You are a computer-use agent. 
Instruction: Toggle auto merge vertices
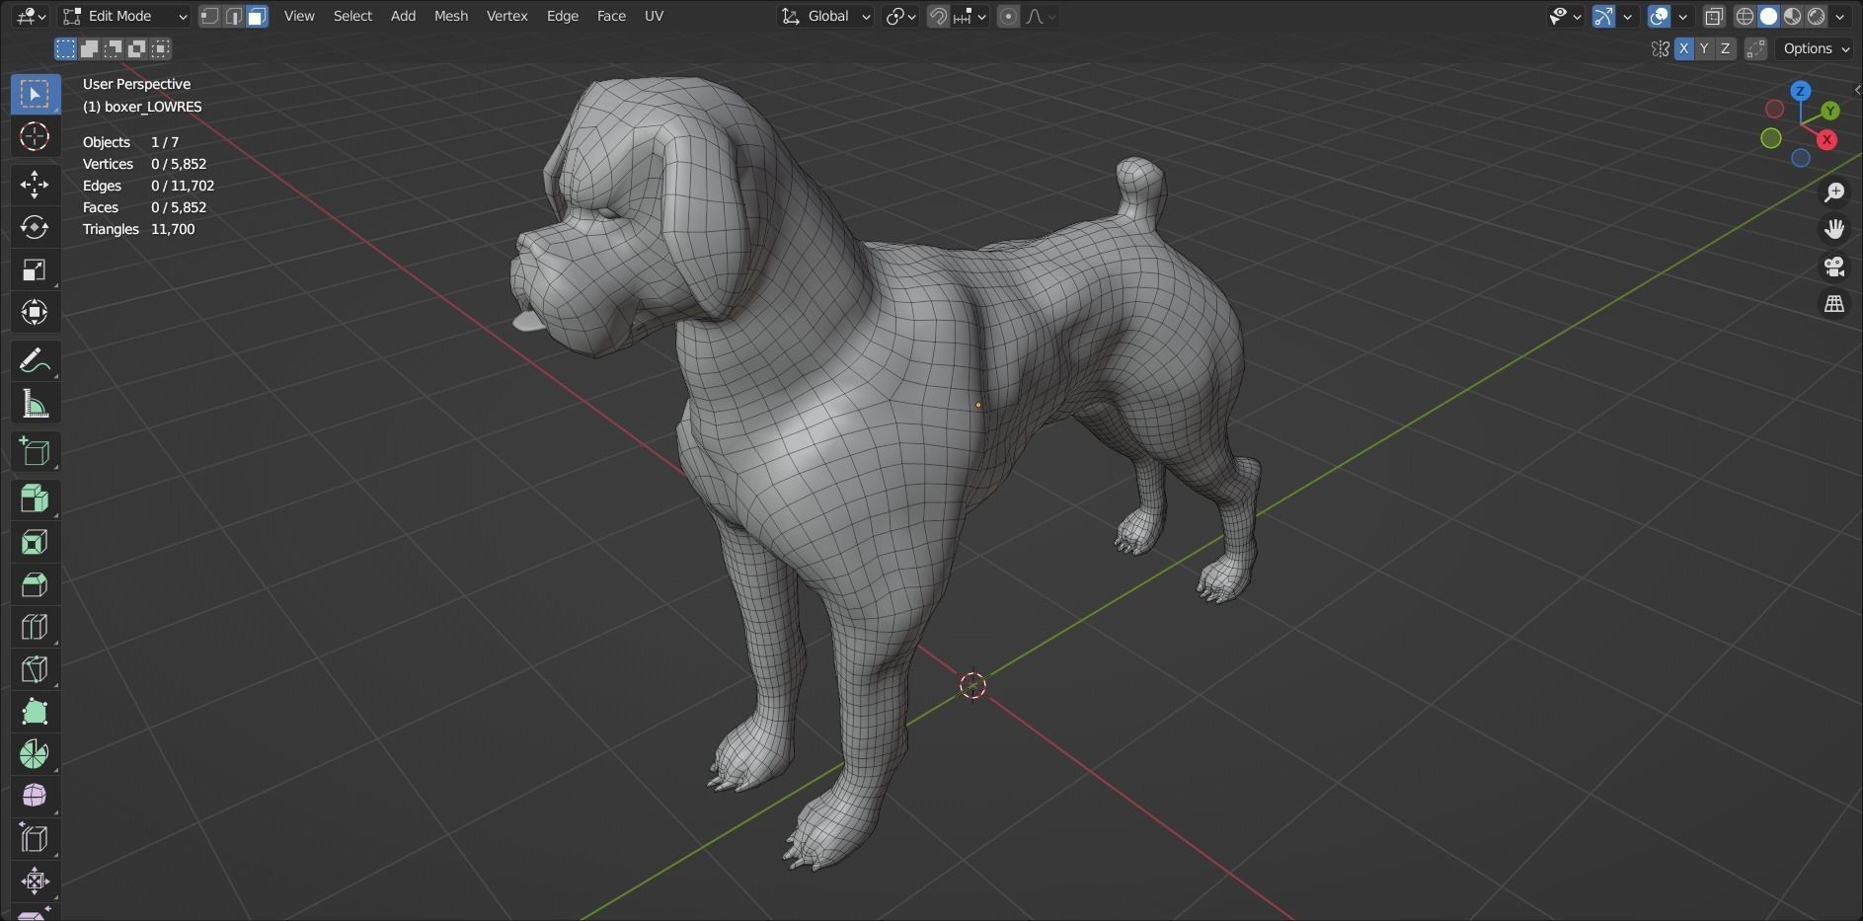coord(1755,48)
